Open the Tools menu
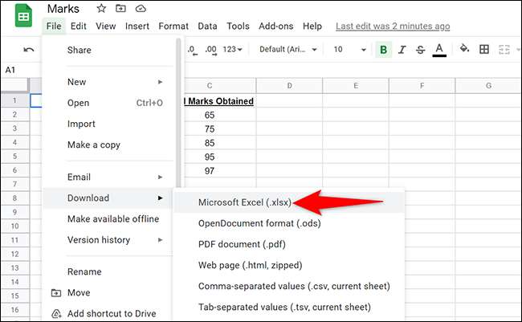The height and width of the screenshot is (322, 522). point(238,26)
